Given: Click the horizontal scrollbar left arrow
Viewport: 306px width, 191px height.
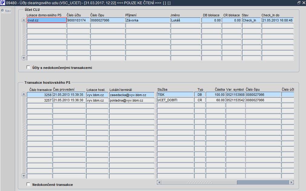Looking at the screenshot, I should pos(159,183).
